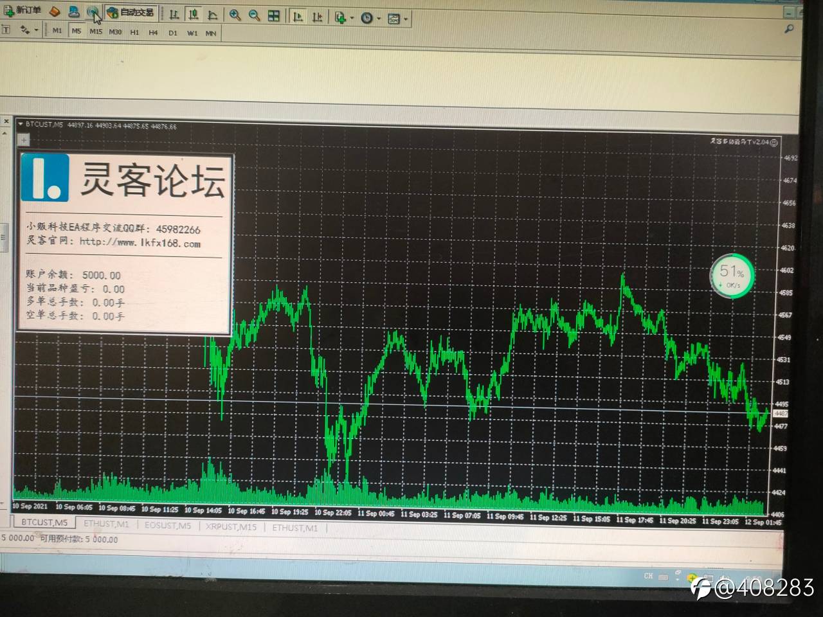Click the current price label 4487
Screen dimensions: 823x617
(x=781, y=414)
